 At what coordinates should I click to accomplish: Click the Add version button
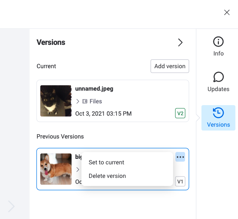click(170, 66)
